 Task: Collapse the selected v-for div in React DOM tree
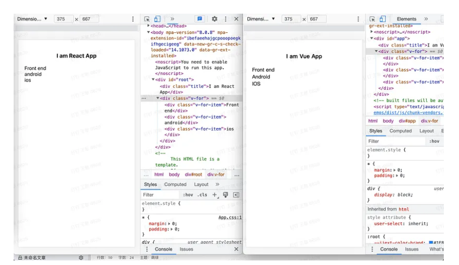(158, 98)
